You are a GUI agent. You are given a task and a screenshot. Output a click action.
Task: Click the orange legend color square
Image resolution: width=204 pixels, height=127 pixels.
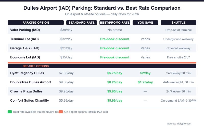tap(61, 112)
